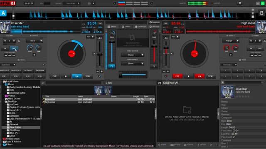Select deck B indicator button
266x149 pixels.
point(261,13)
